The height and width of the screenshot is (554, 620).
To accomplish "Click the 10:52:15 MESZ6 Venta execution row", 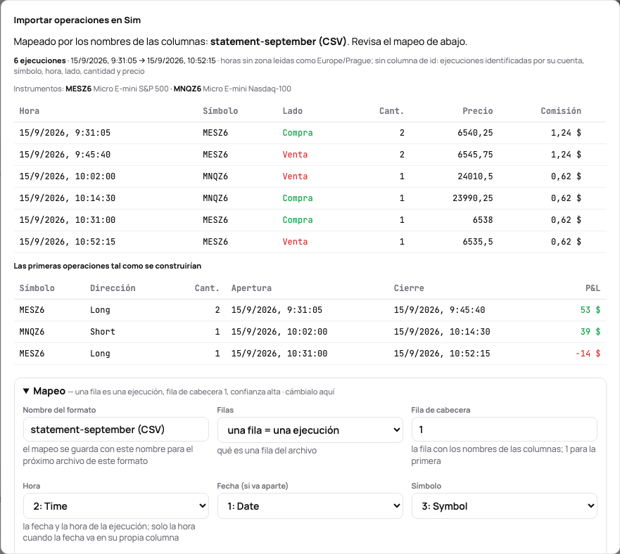I will (310, 242).
